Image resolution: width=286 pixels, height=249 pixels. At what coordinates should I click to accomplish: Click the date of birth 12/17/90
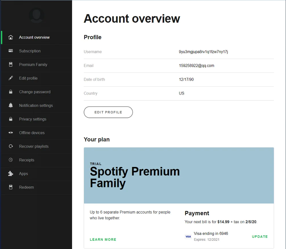click(186, 79)
